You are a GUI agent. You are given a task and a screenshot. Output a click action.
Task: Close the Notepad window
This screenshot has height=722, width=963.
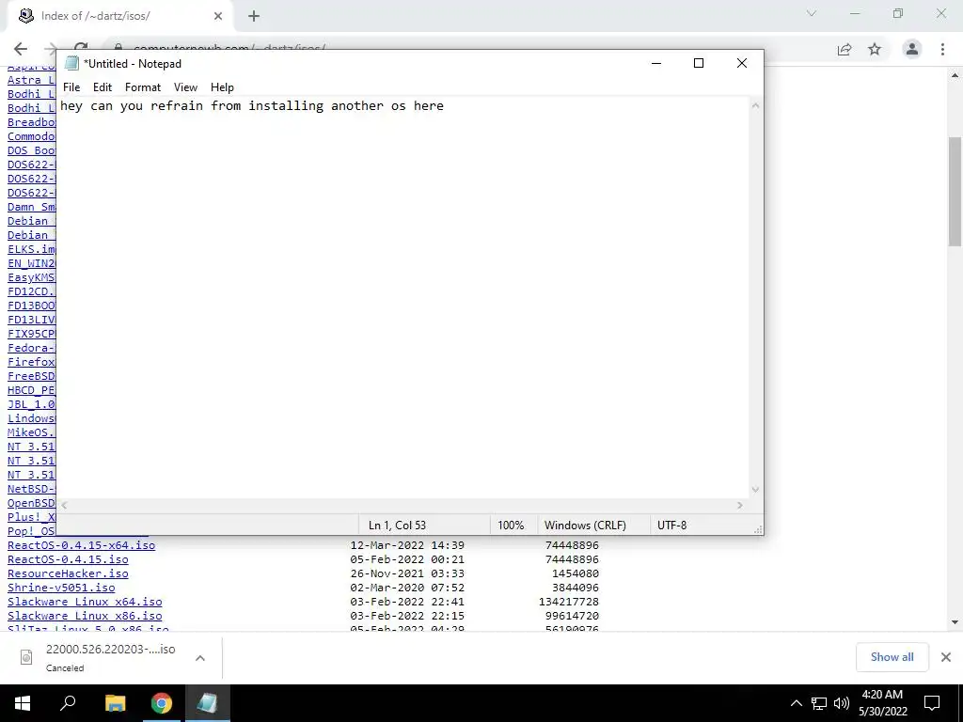pyautogui.click(x=742, y=63)
